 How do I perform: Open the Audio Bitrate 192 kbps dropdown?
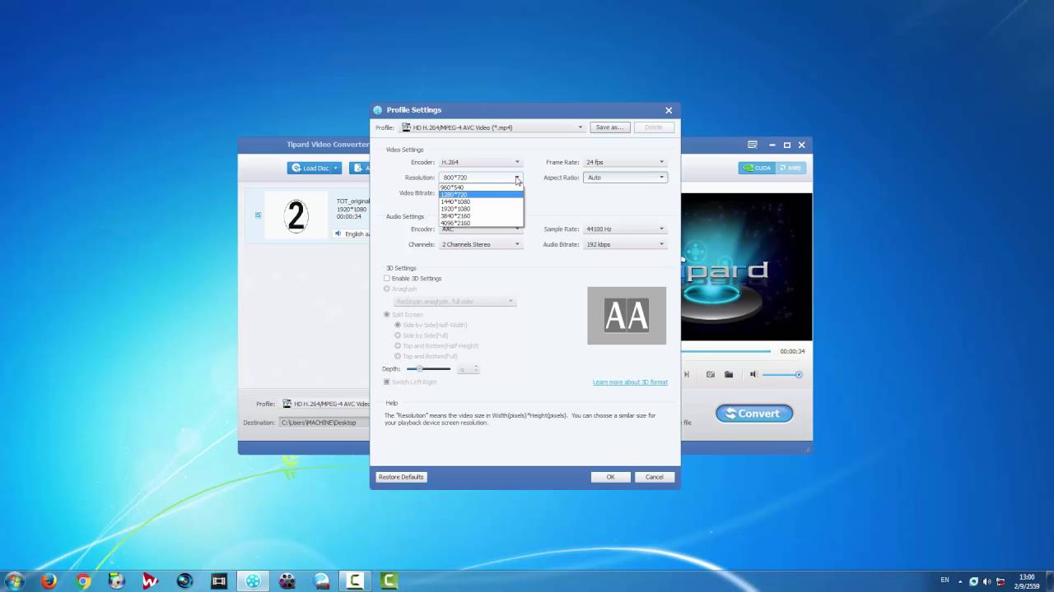[624, 244]
